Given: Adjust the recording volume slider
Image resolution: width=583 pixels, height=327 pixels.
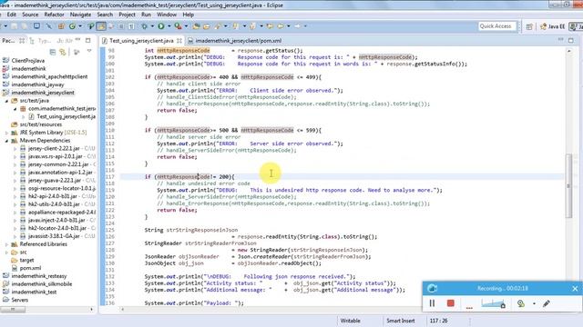Looking at the screenshot, I should [494, 303].
